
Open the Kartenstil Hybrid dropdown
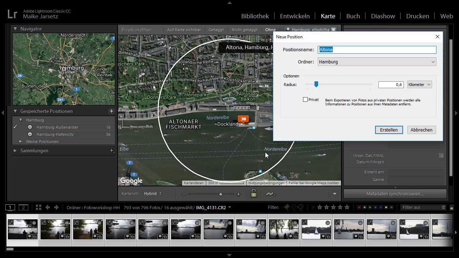click(x=153, y=193)
